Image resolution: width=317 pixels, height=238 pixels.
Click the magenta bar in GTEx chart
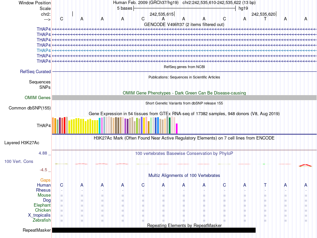(x=177, y=128)
